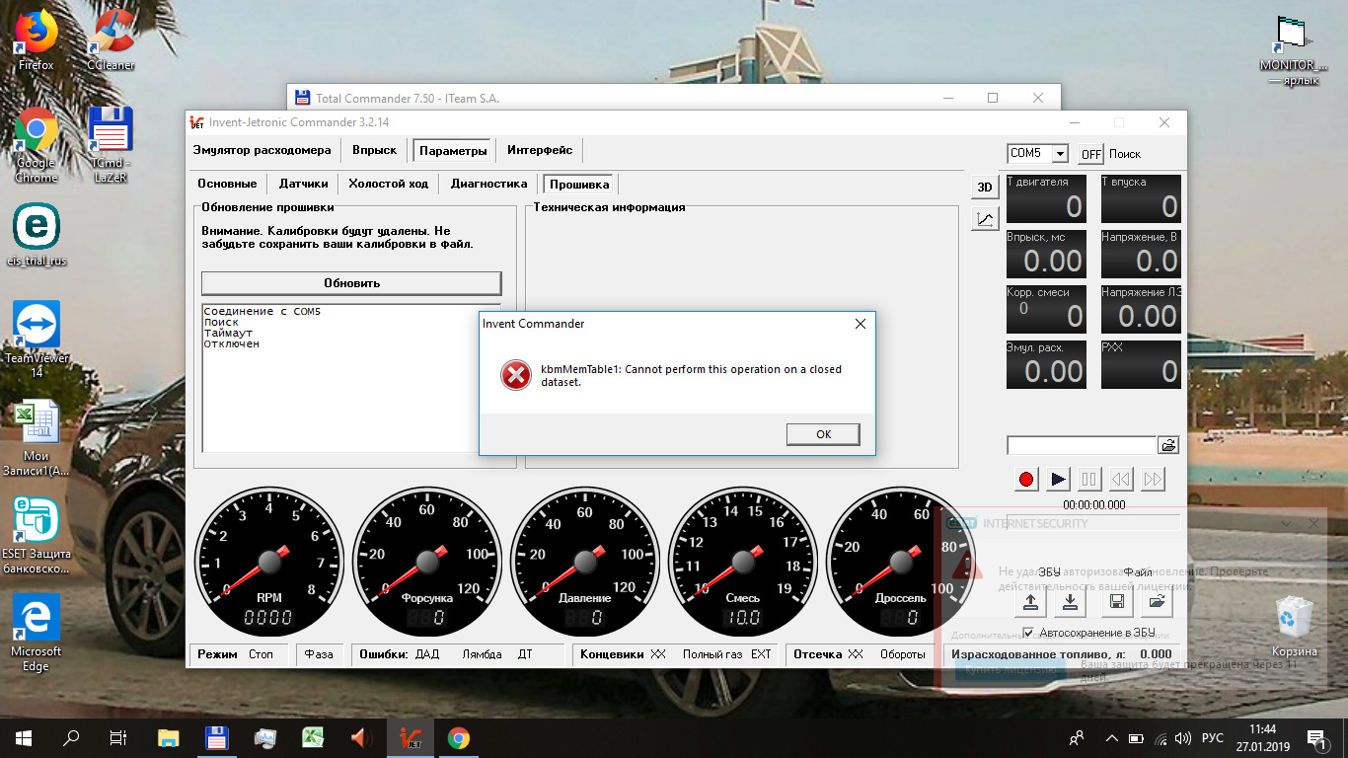Screen dimensions: 1348x758
Task: Click the log file path field
Action: click(x=1081, y=445)
